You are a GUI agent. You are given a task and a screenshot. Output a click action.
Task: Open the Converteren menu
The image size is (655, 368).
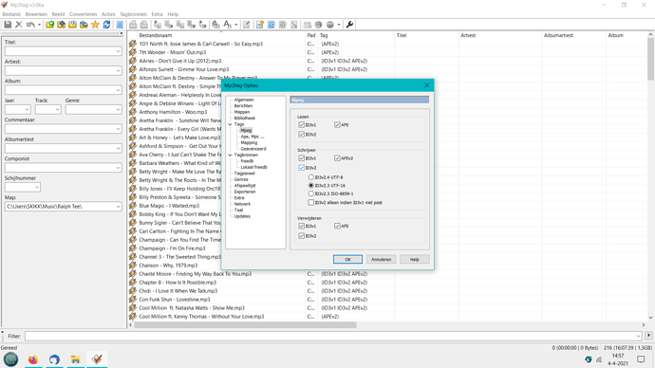83,14
